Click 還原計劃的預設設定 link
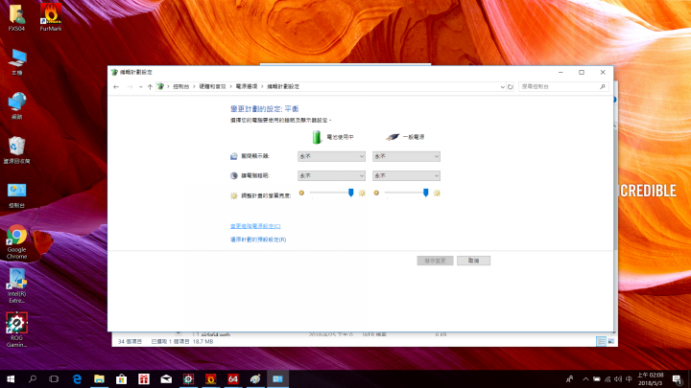Screen dimensions: 691x388 point(258,240)
